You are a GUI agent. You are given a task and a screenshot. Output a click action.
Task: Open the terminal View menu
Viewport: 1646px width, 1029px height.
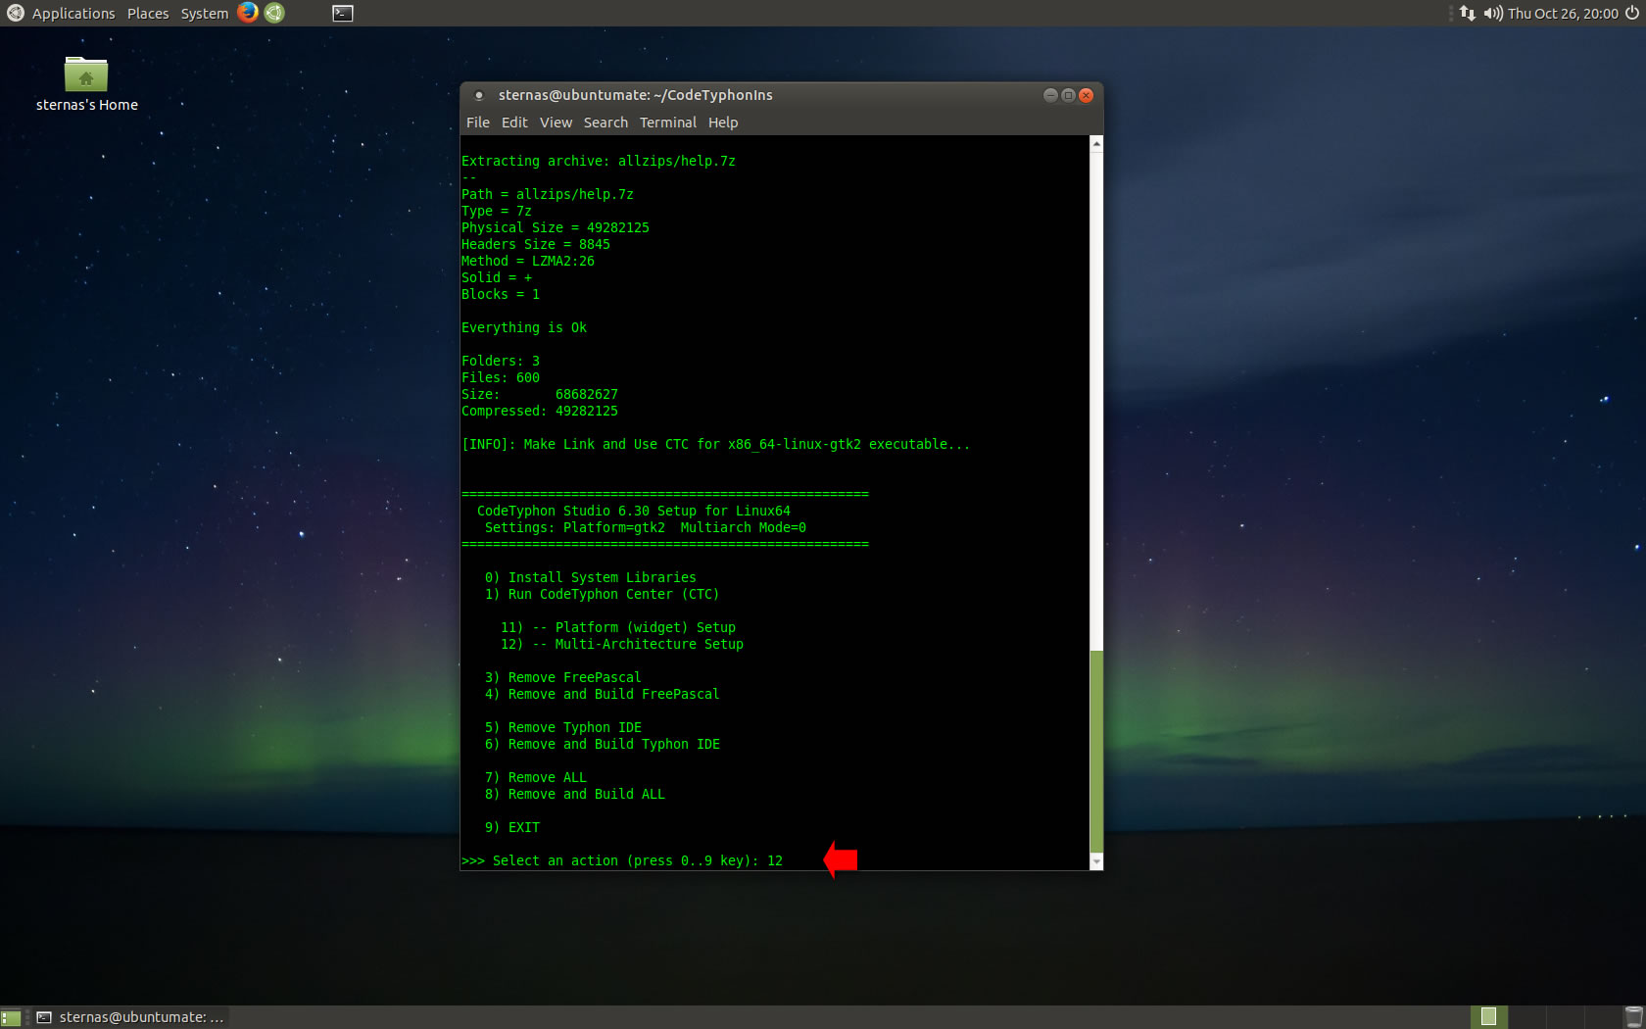pyautogui.click(x=556, y=122)
